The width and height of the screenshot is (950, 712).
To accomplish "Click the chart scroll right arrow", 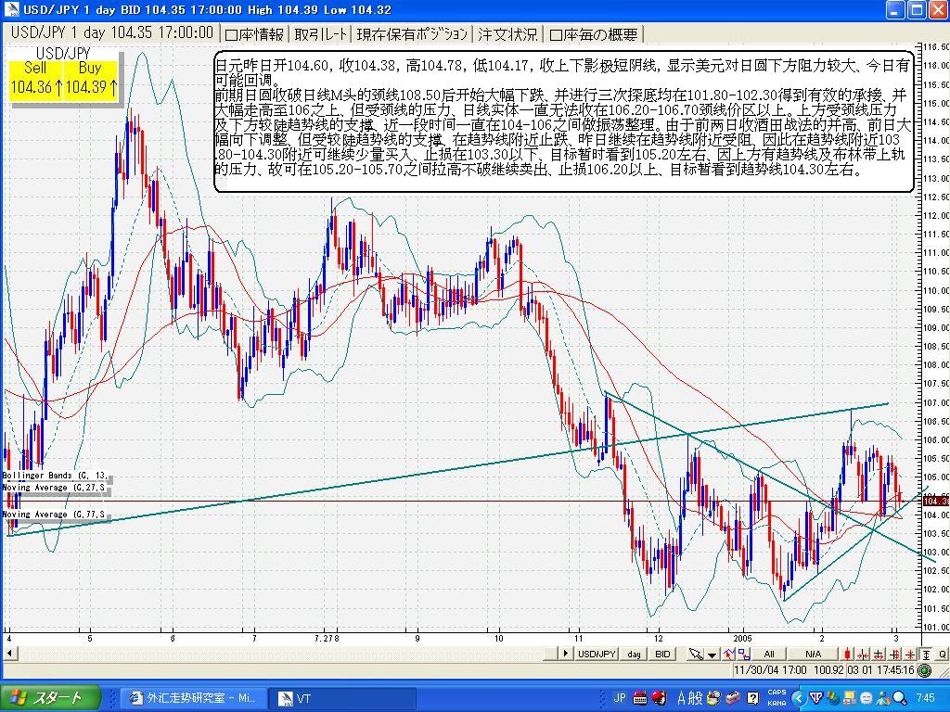I will (x=564, y=654).
